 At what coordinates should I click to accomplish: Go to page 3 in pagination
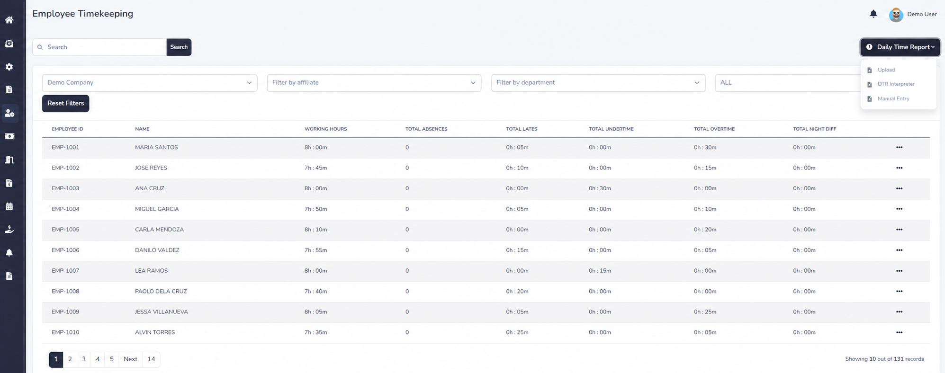pos(84,359)
